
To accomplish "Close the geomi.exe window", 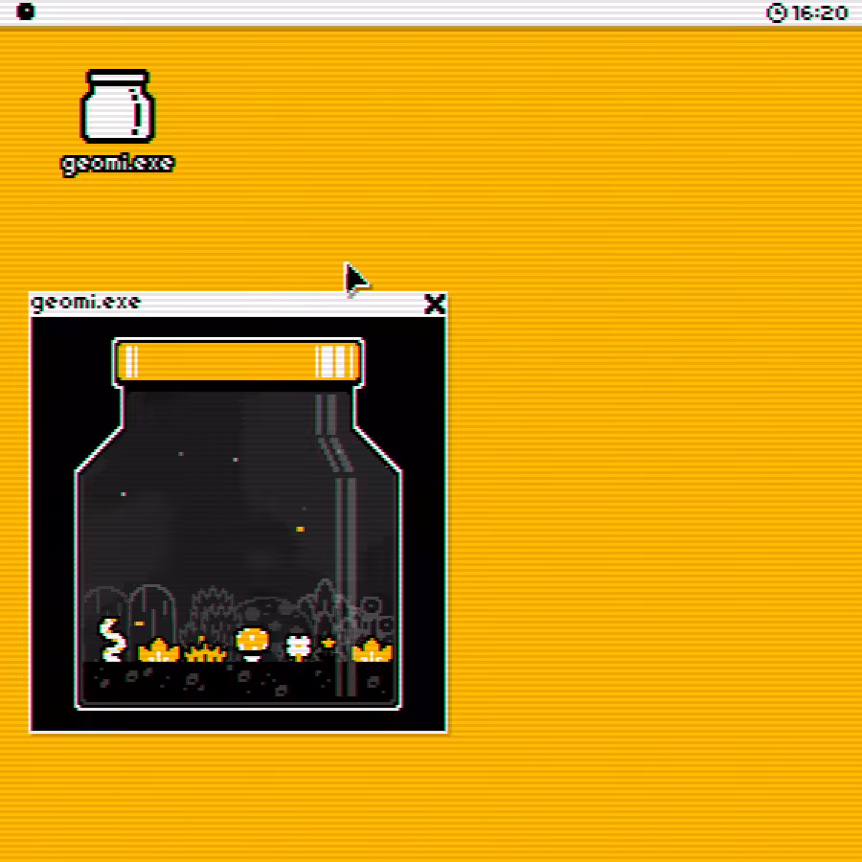I will [434, 304].
